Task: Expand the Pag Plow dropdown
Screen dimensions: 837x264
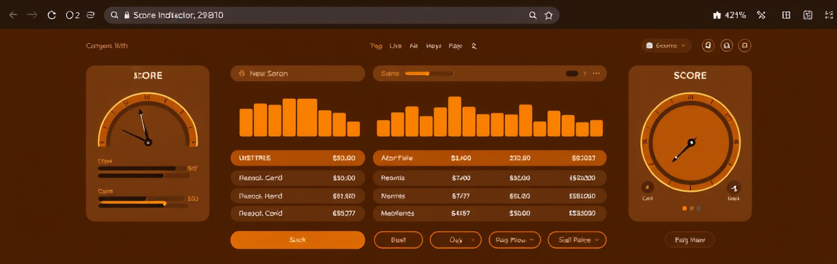Action: [515, 240]
